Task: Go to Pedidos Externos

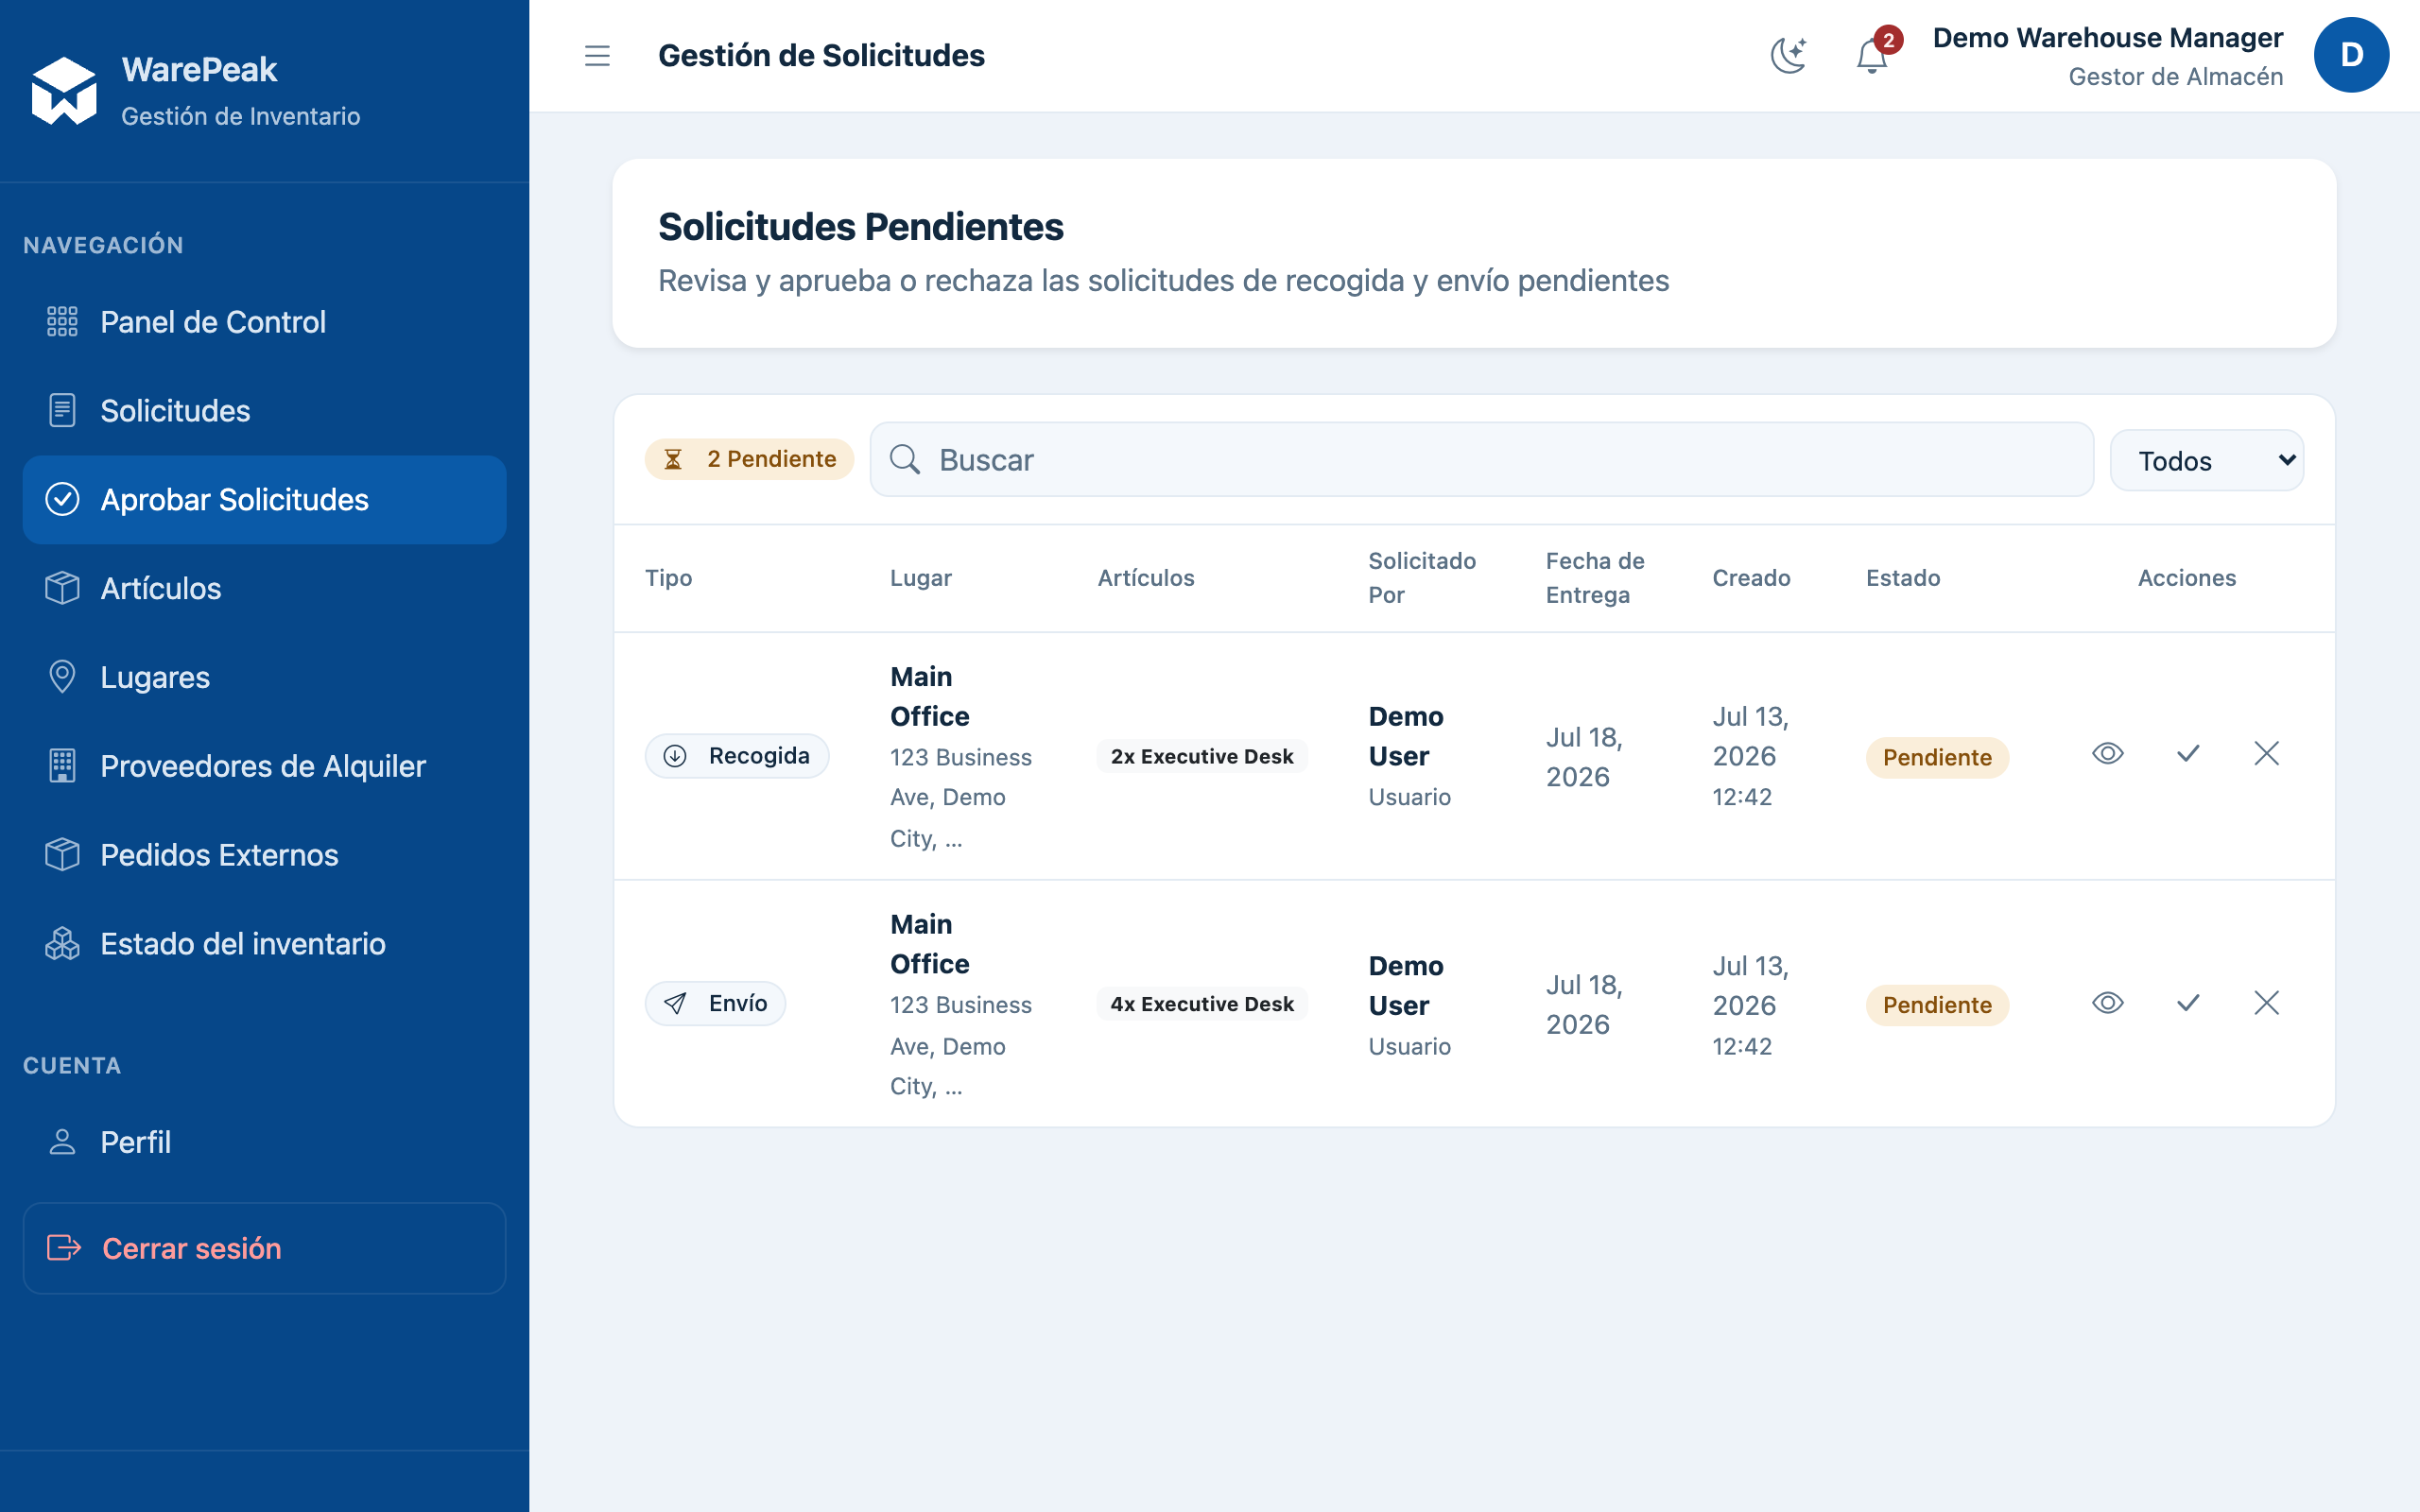Action: (264, 855)
